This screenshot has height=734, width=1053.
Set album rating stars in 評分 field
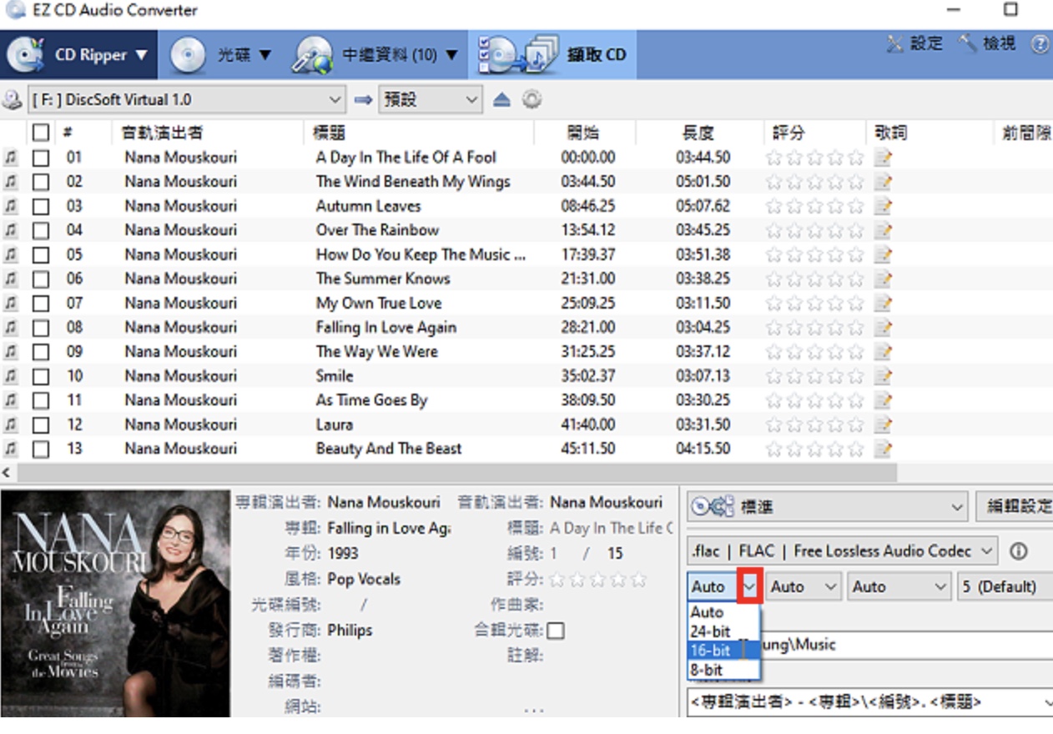(597, 579)
